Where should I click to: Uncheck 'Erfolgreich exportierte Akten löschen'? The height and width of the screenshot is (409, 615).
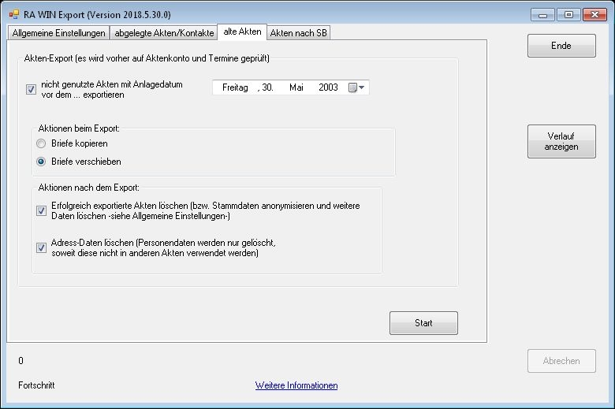click(42, 210)
